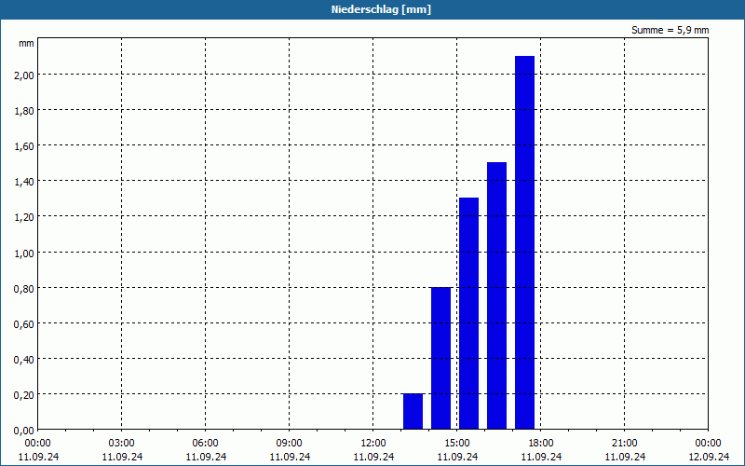Click the 1,00 y-axis value
The height and width of the screenshot is (466, 745).
point(24,253)
